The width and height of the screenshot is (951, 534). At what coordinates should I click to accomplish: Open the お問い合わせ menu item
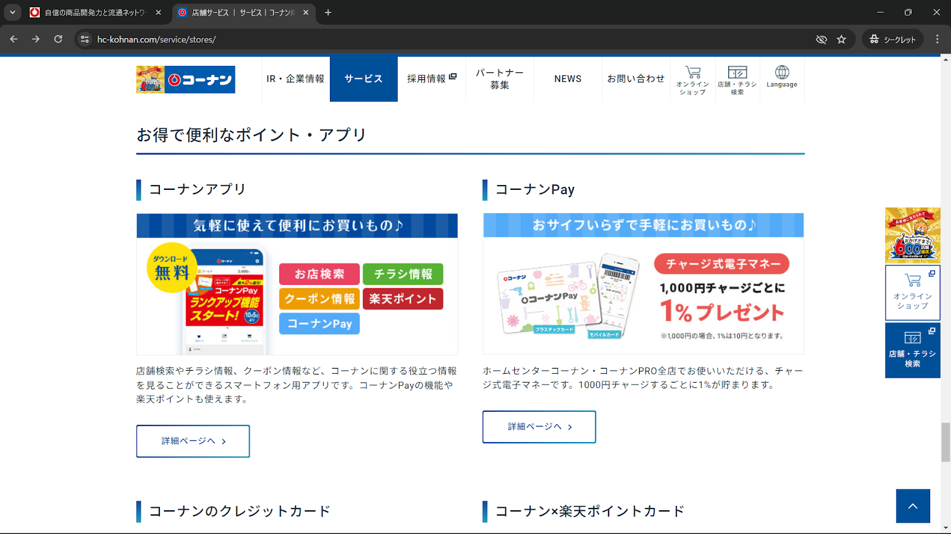635,79
